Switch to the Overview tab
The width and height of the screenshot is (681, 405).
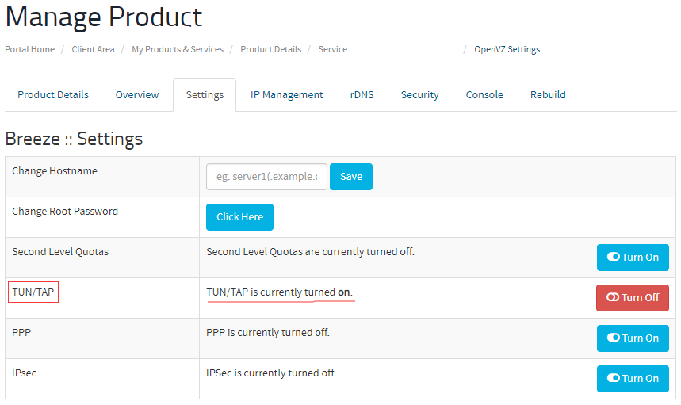137,94
